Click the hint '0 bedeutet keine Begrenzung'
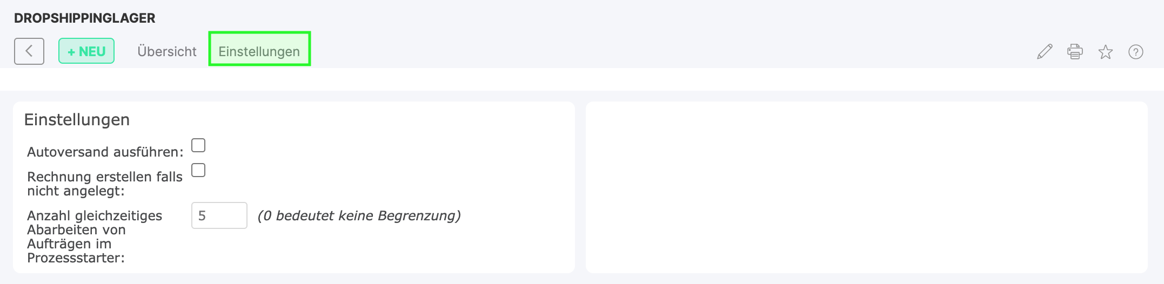This screenshot has width=1164, height=284. click(x=359, y=215)
